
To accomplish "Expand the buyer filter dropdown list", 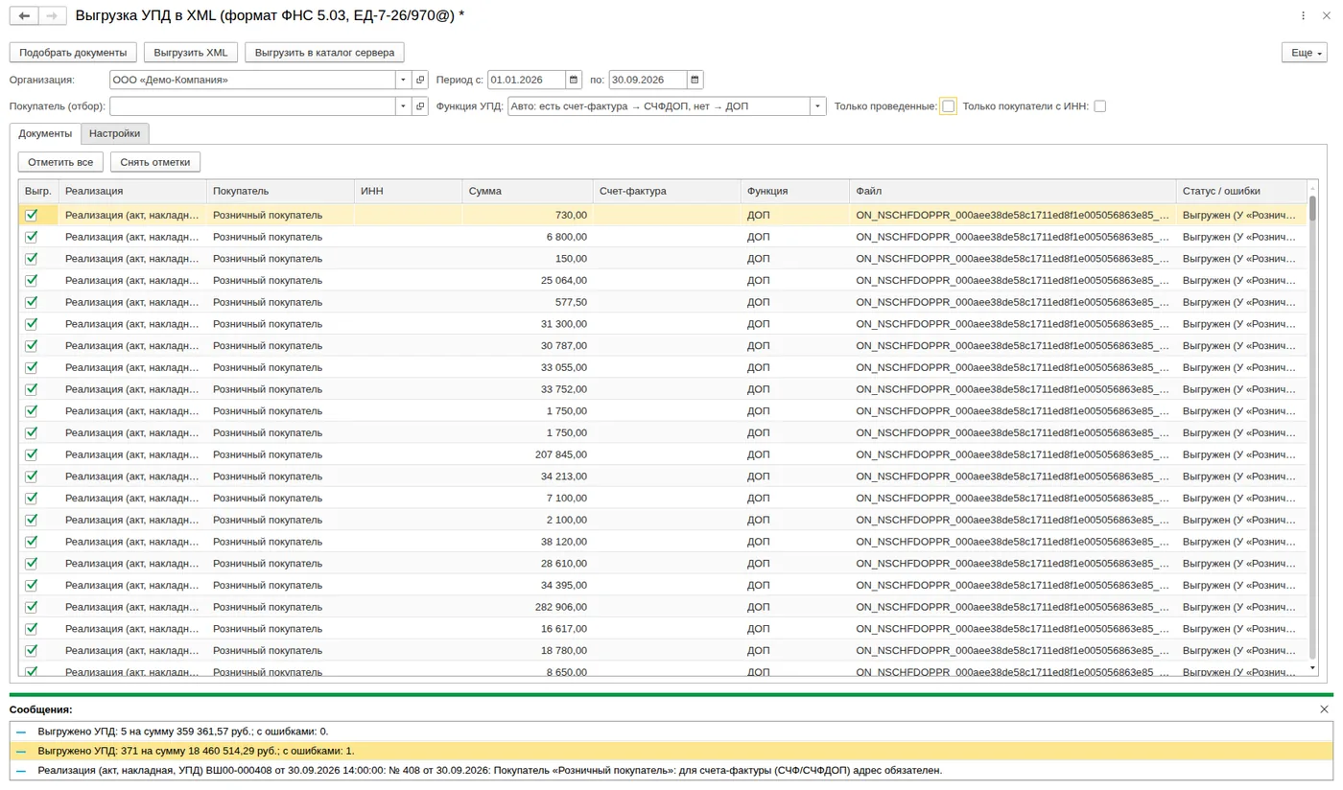I will (x=404, y=106).
